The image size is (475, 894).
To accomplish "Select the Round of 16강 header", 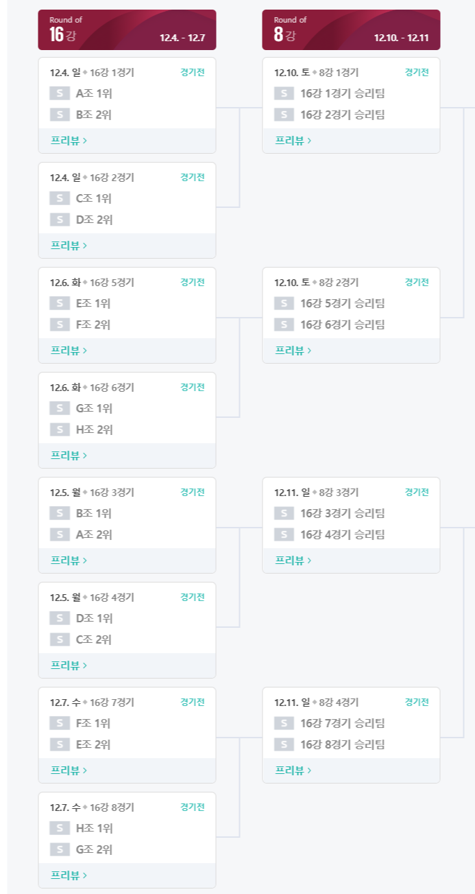I will click(x=127, y=30).
